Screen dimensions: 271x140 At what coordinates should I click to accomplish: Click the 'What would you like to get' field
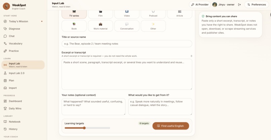[x=160, y=107]
